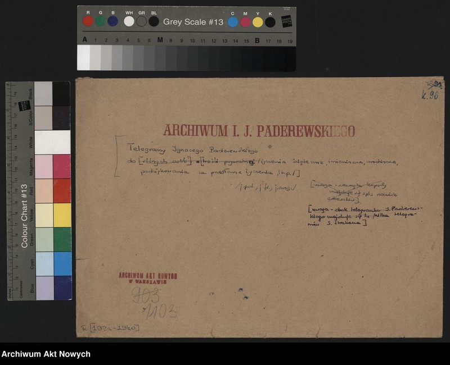Click the magenta M circle
Screen dimensions: 450x365
[x=245, y=22]
